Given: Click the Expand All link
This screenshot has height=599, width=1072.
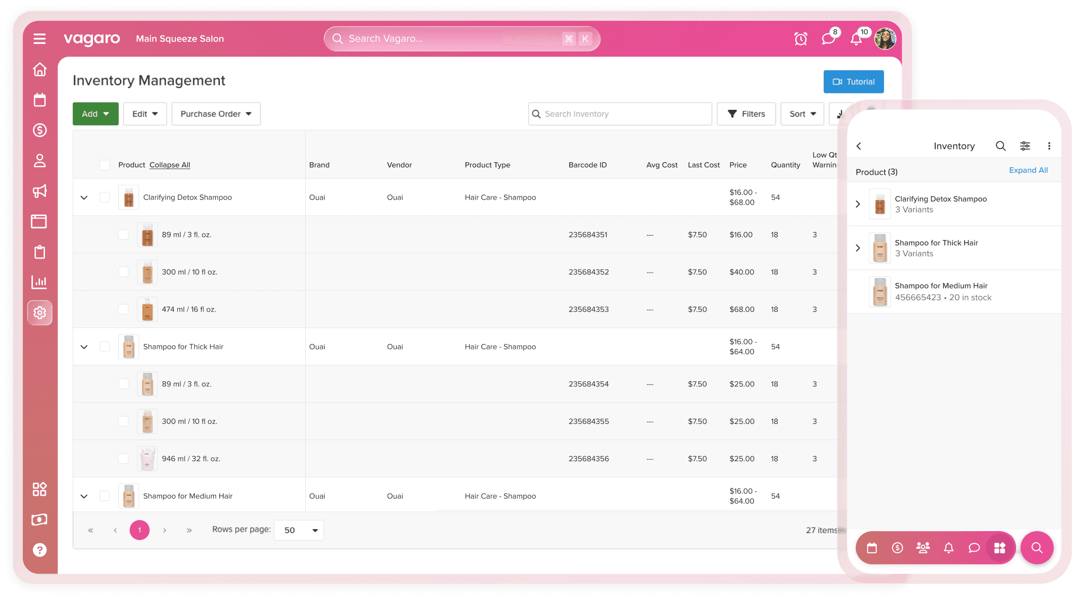Looking at the screenshot, I should click(1028, 170).
